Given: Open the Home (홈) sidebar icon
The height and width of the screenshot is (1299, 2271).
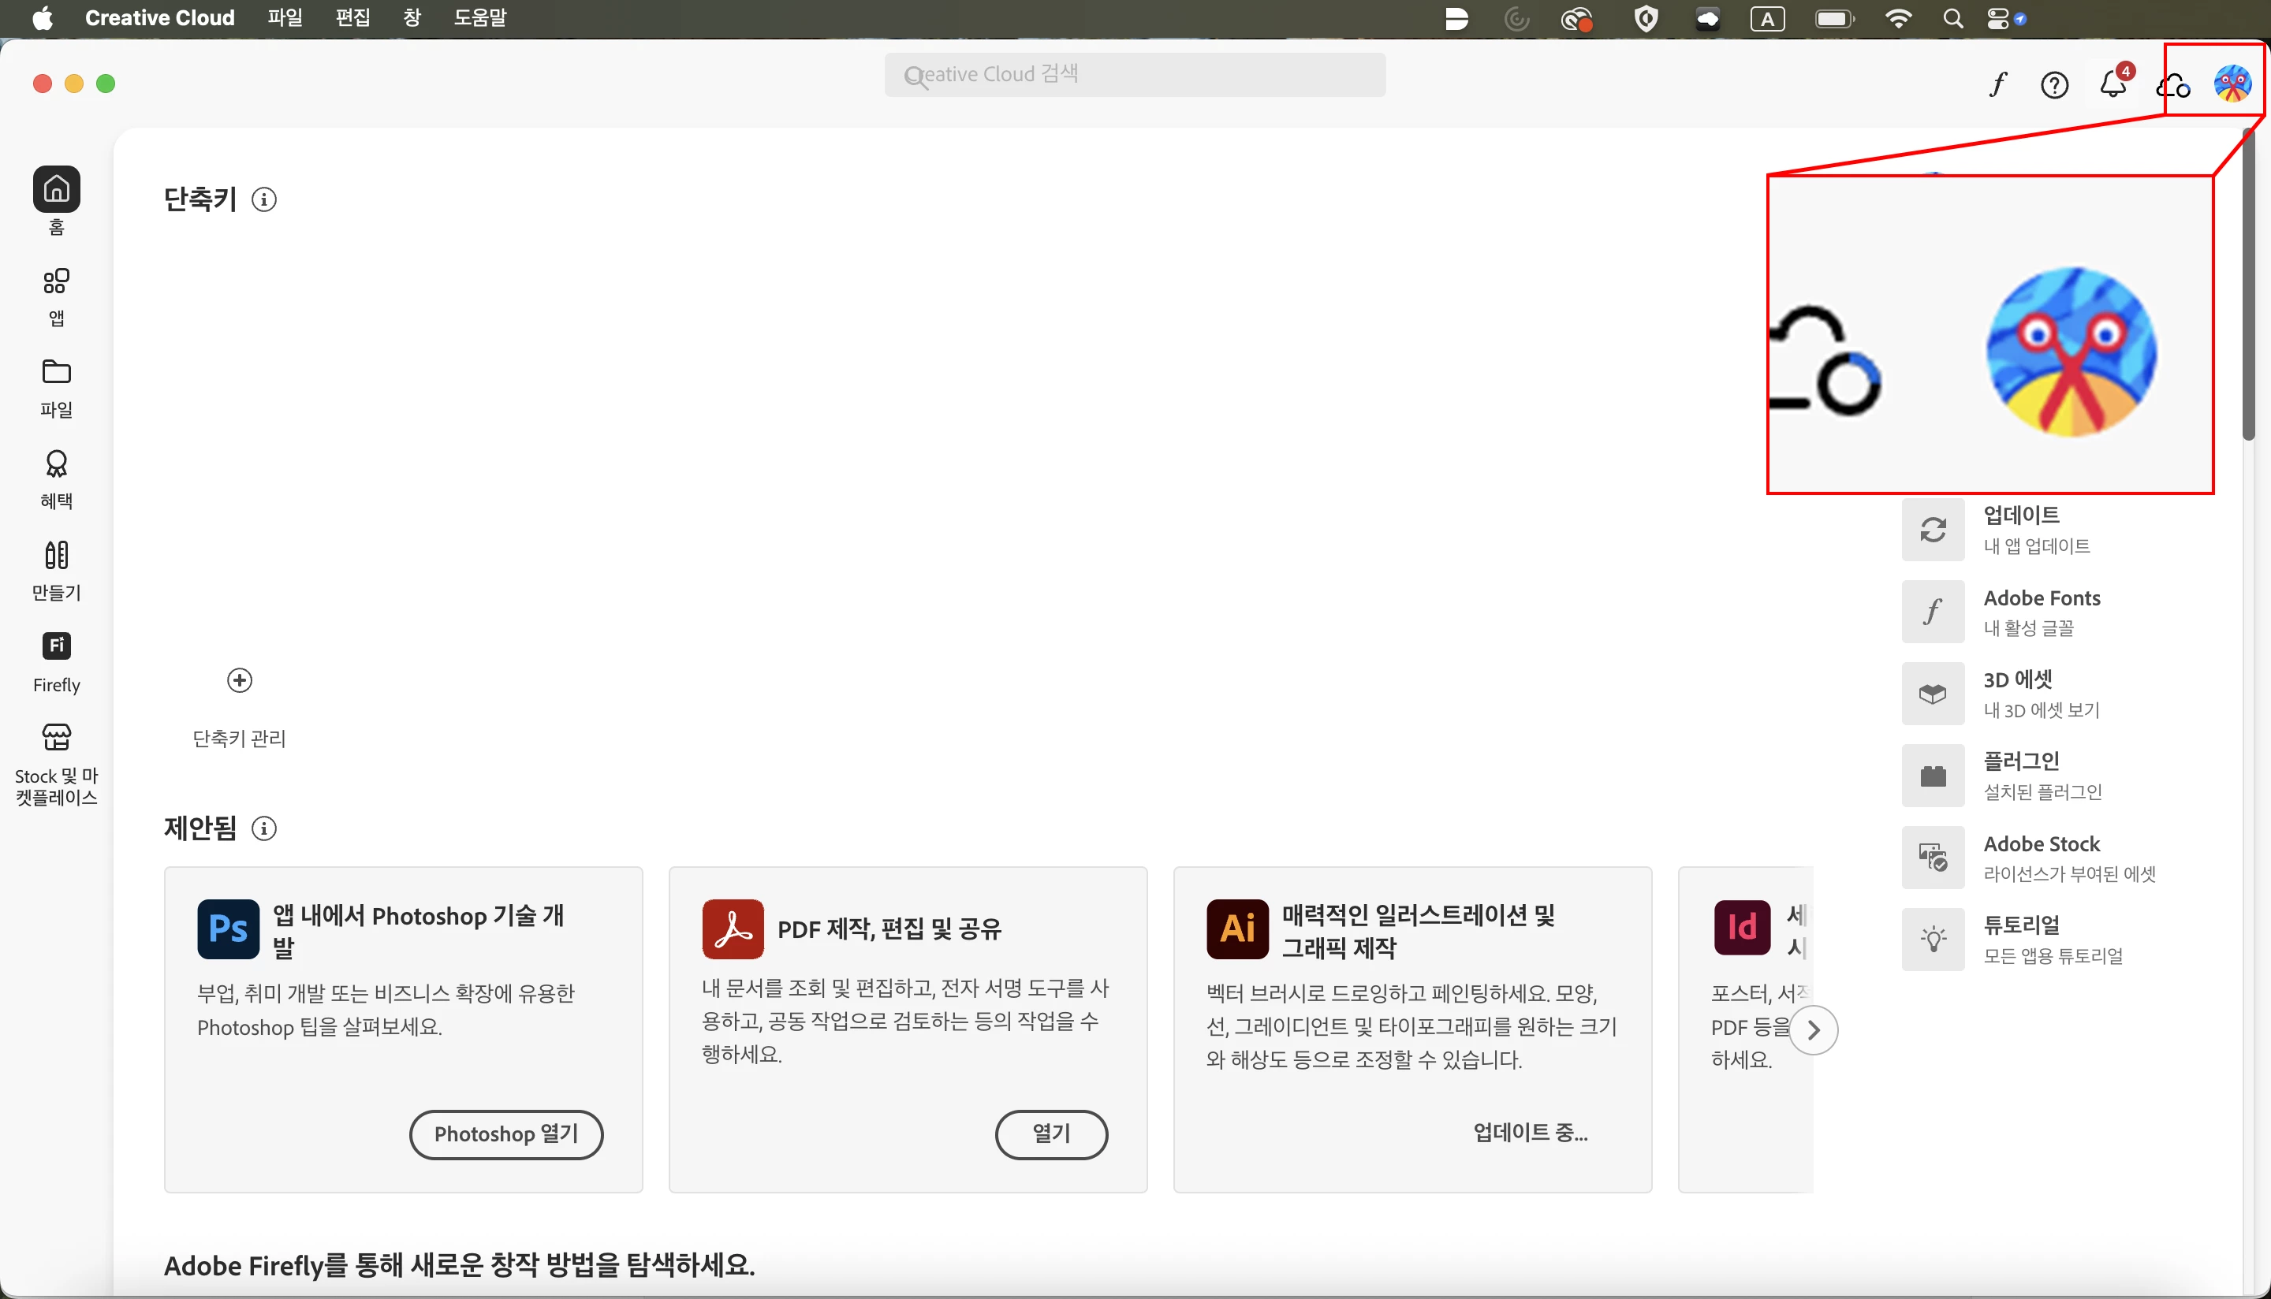Looking at the screenshot, I should [x=56, y=189].
